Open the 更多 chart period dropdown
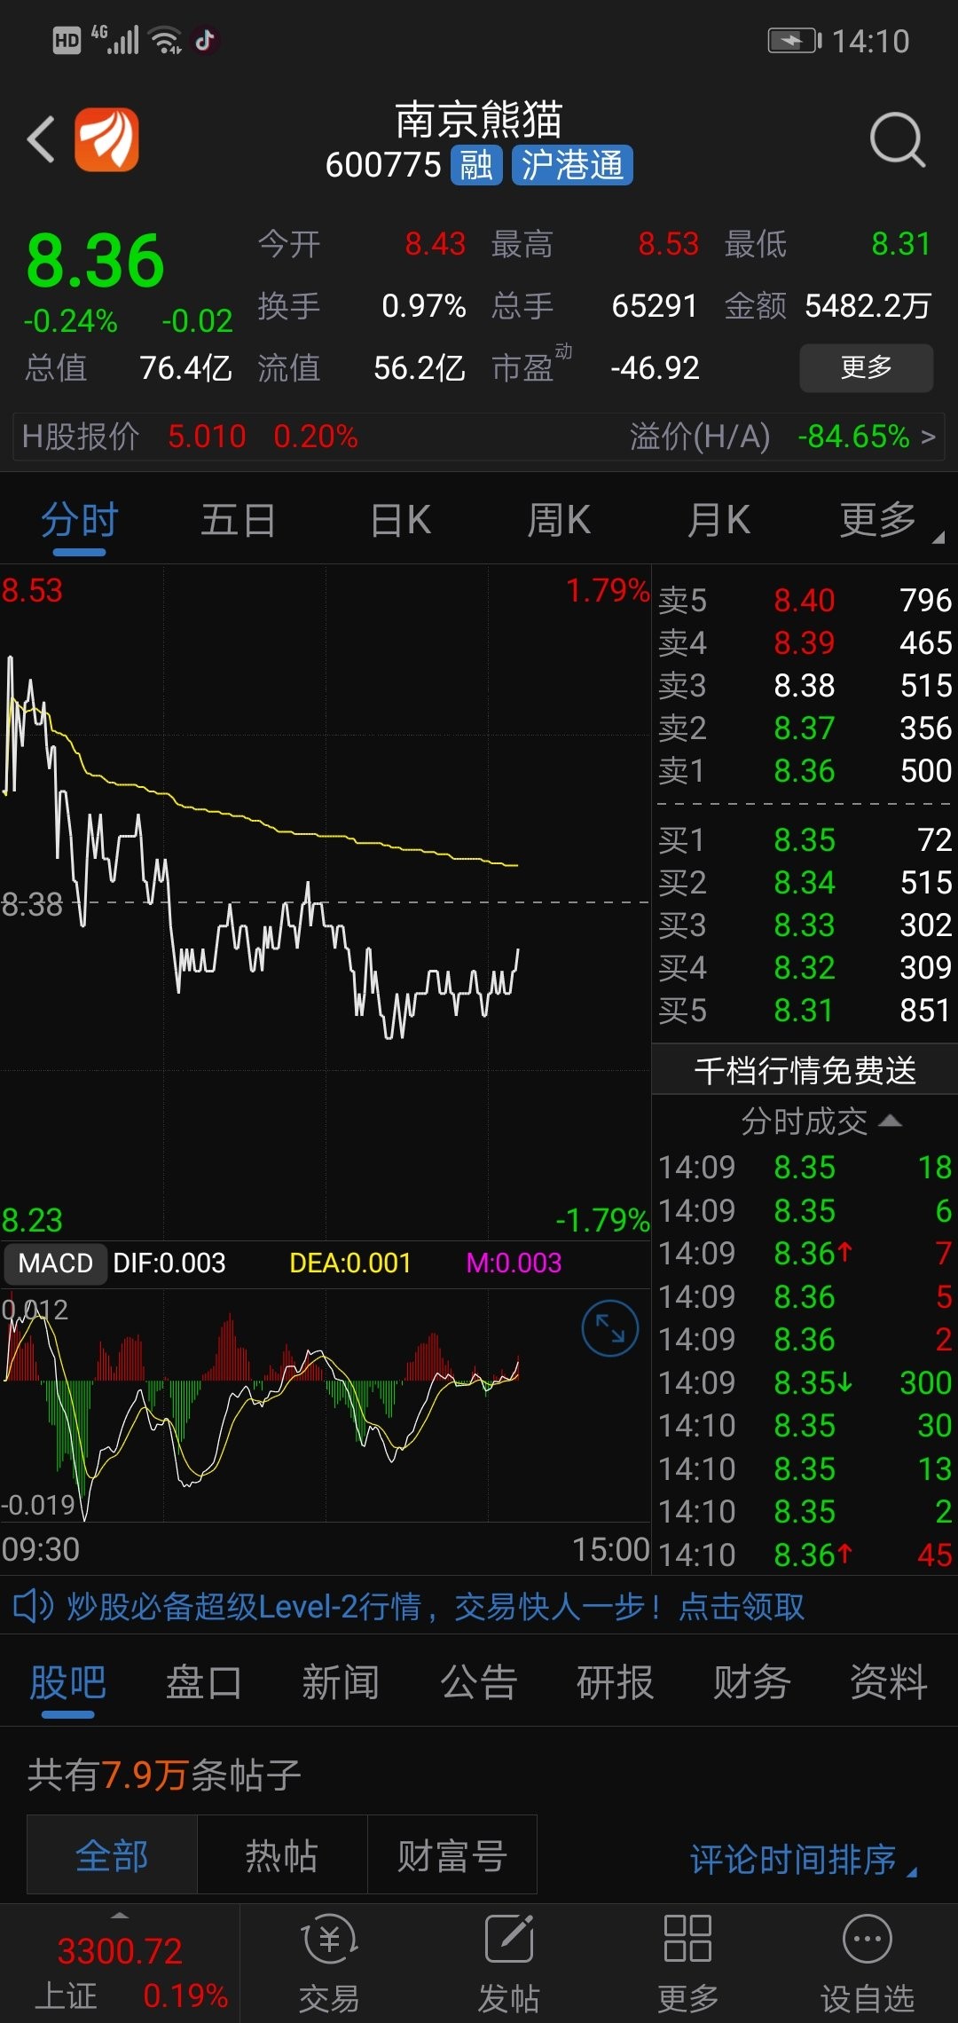Screen dimensions: 958x2023 click(x=890, y=520)
